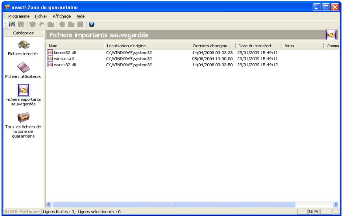The image size is (343, 216).
Task: Click the greyed square toolbar icon
Action: pos(80,25)
